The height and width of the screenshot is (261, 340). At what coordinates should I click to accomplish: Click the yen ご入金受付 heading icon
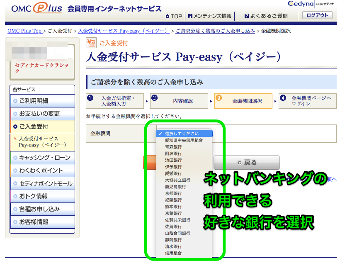[x=91, y=43]
